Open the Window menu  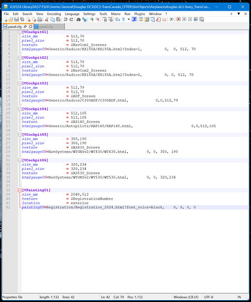click(155, 14)
